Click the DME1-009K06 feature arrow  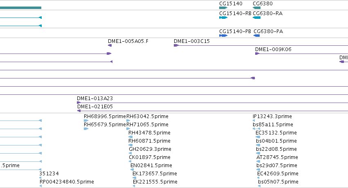(x=257, y=54)
